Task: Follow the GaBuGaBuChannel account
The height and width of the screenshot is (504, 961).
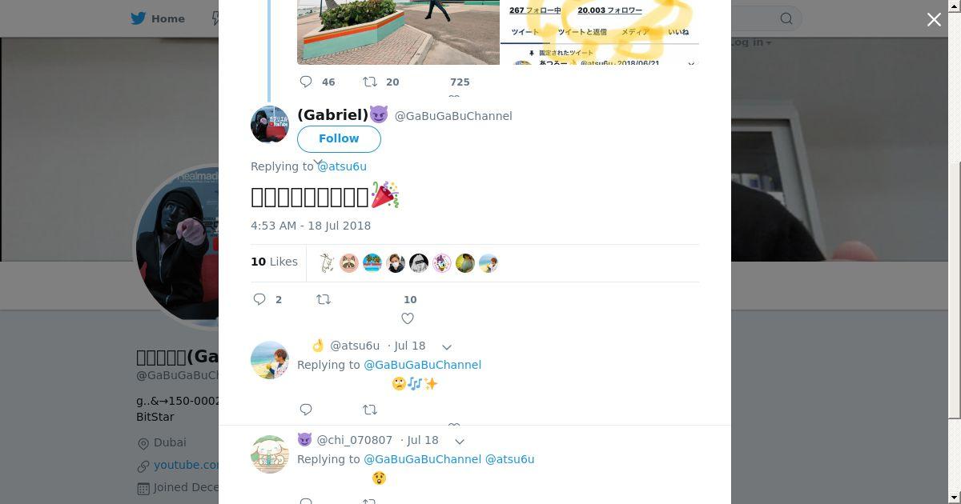Action: tap(339, 138)
